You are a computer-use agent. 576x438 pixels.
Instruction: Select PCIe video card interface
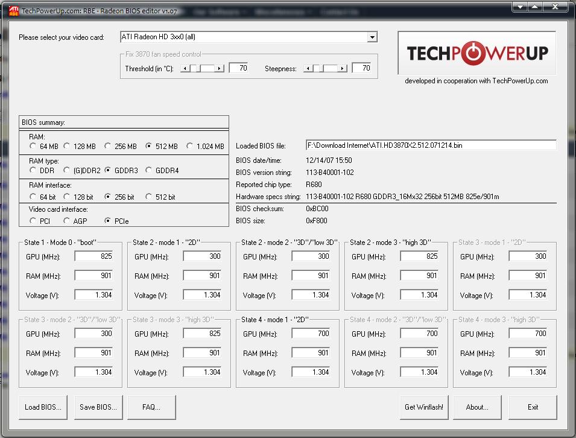(x=107, y=221)
